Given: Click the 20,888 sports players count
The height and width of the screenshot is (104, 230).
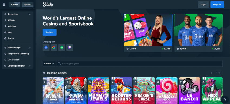Looking at the screenshot, I should pyautogui.click(x=217, y=49).
